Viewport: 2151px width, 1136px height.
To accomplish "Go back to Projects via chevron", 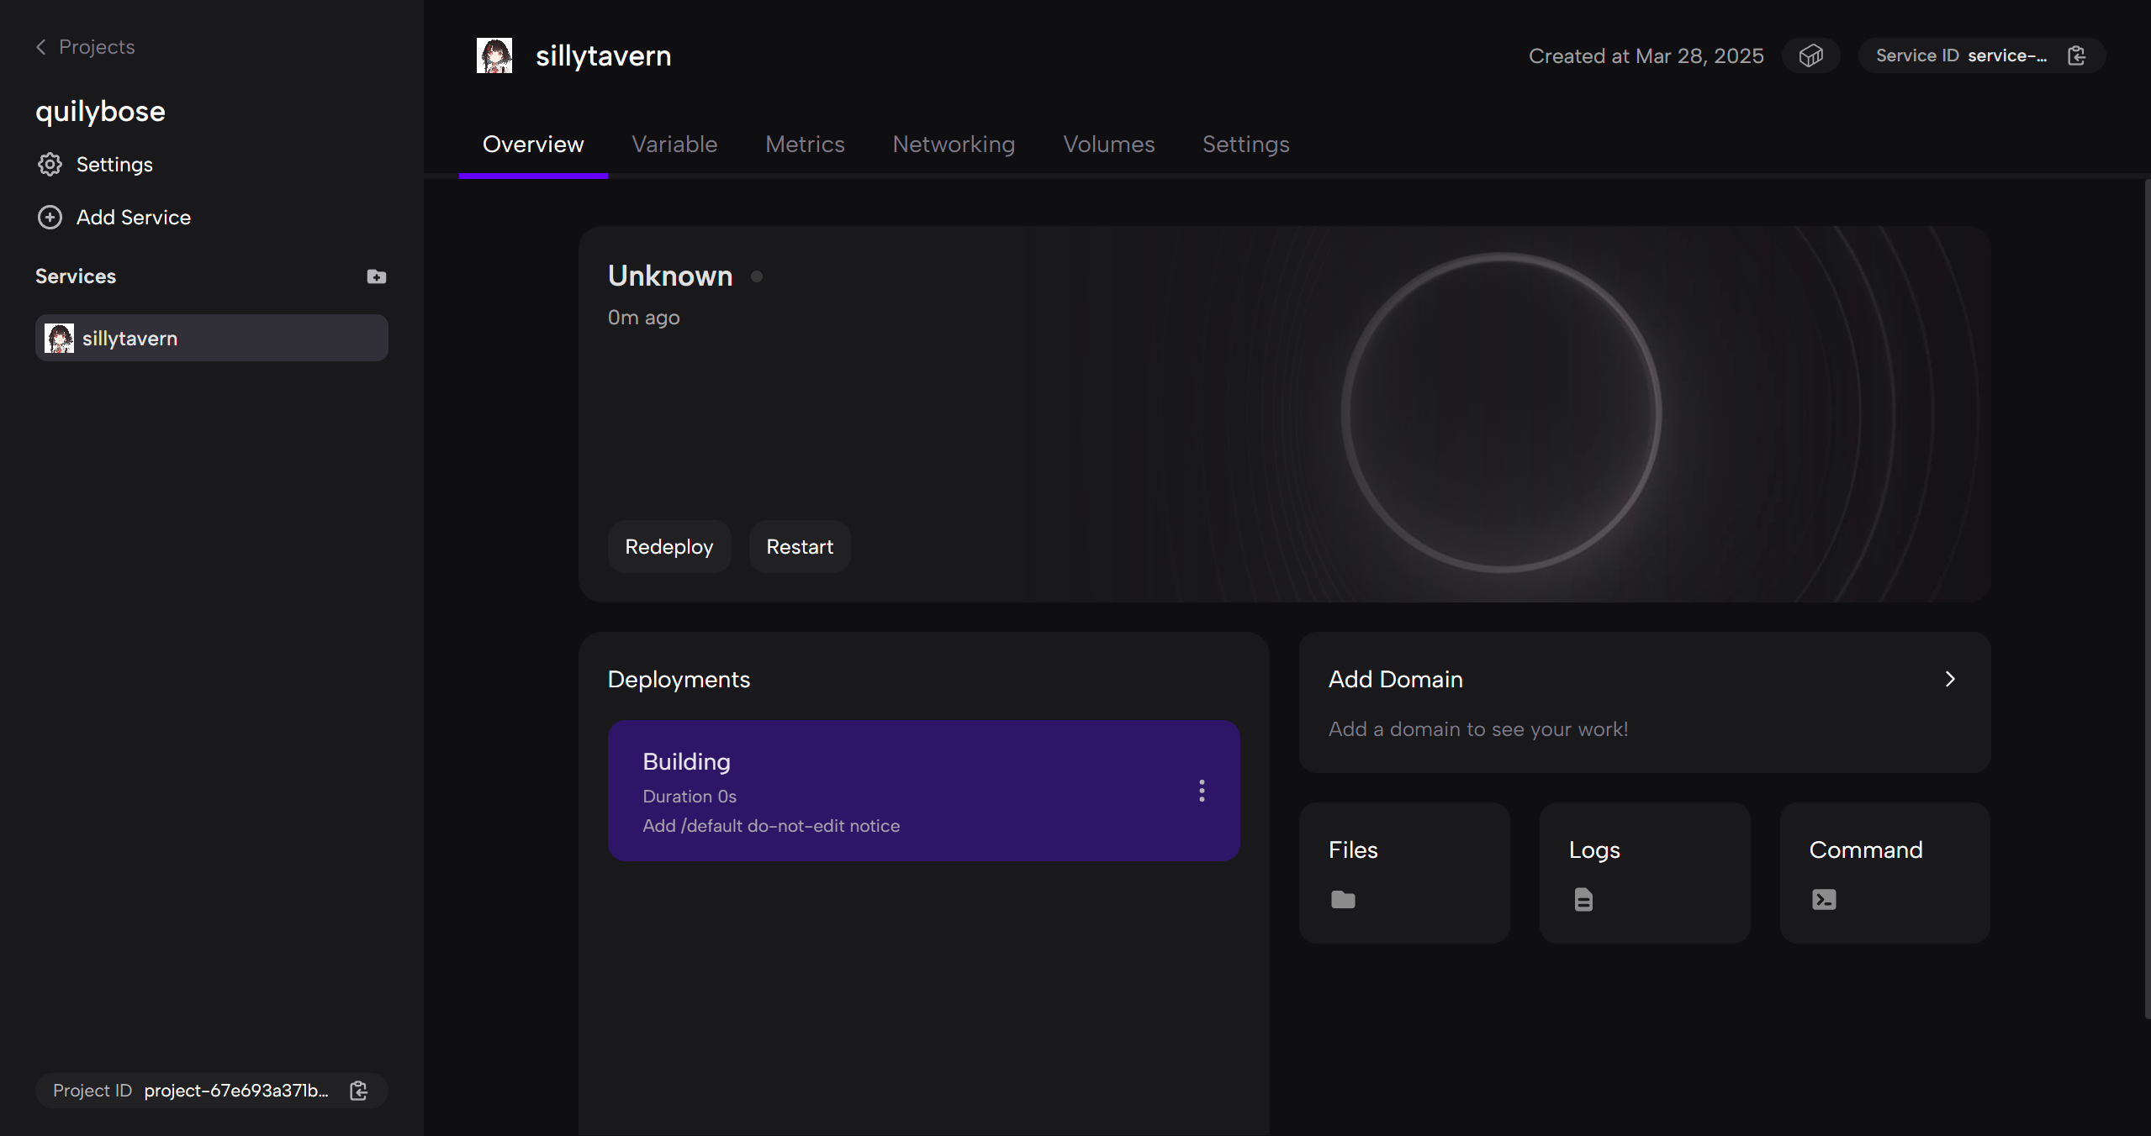I will point(41,47).
